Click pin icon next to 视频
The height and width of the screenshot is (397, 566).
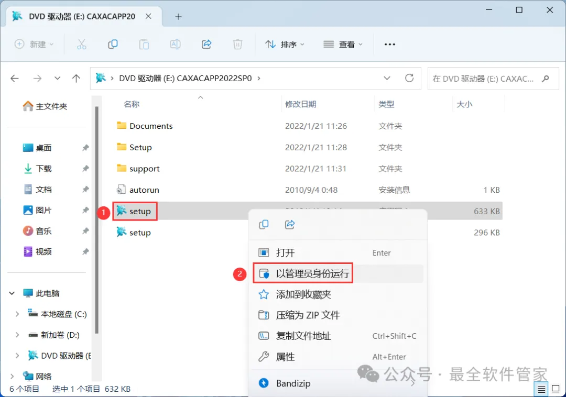85,252
